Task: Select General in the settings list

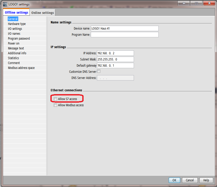Action: pos(13,19)
